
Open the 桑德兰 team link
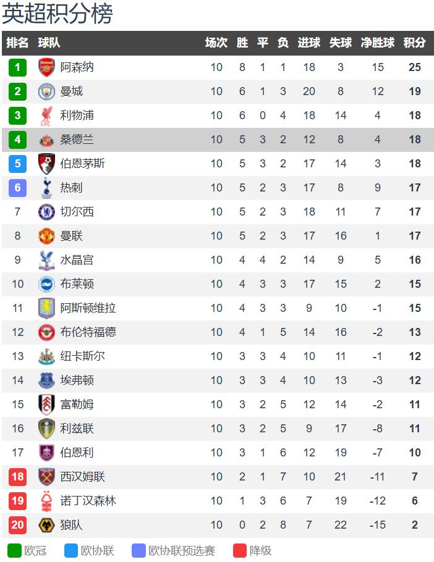tap(77, 140)
